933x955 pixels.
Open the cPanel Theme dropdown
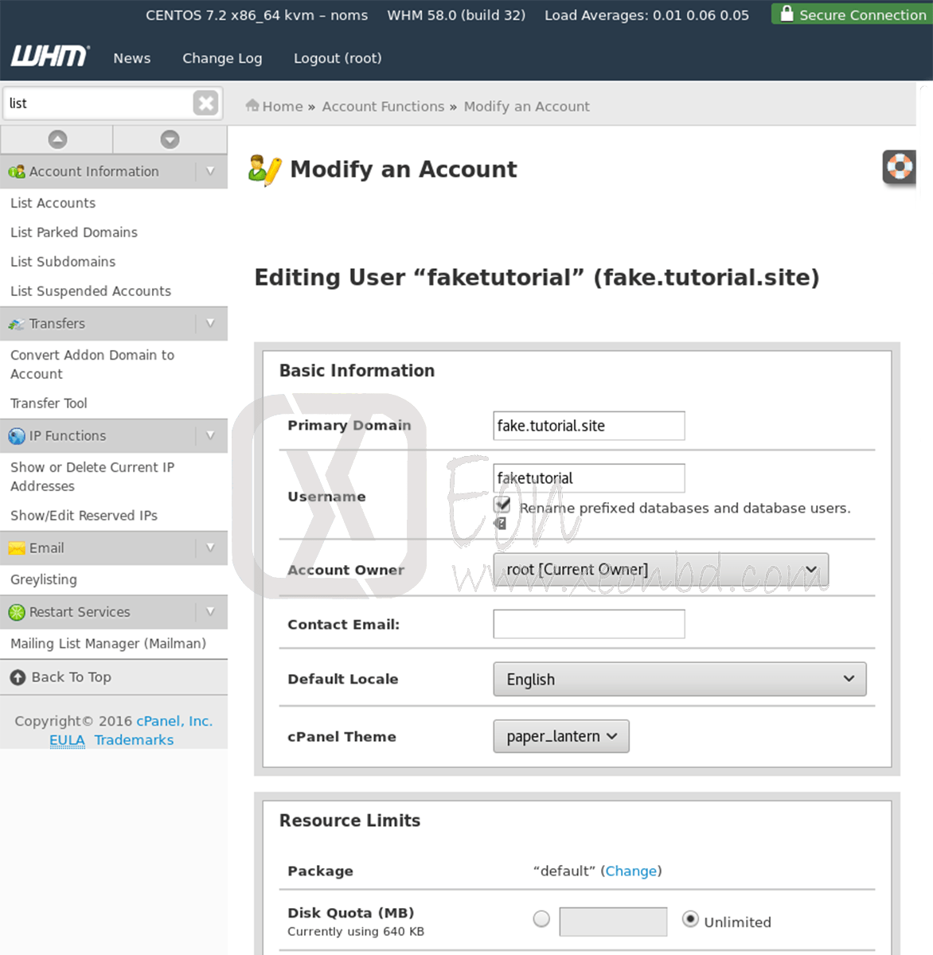(x=560, y=736)
